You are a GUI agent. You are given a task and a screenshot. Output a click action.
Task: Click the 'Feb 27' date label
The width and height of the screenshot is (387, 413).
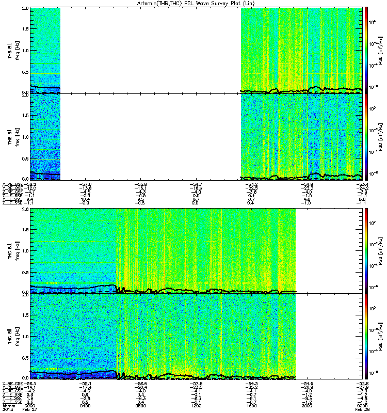[x=30, y=409]
